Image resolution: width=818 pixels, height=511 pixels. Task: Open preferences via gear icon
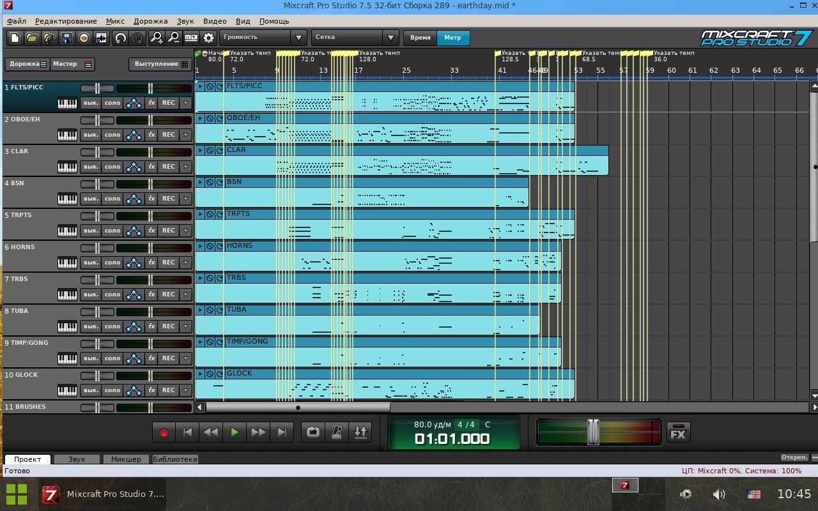[x=208, y=38]
